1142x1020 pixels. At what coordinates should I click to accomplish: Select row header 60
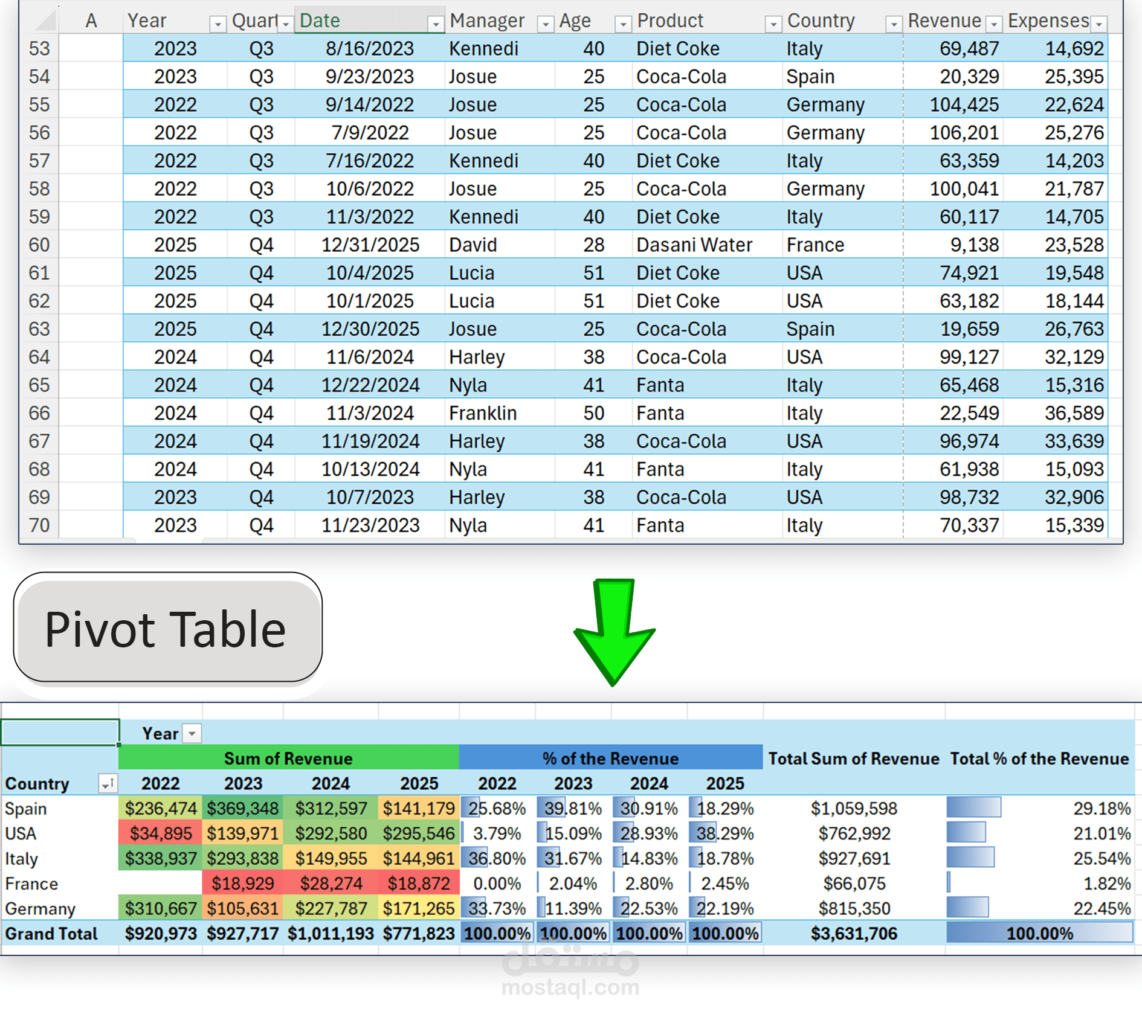click(38, 245)
